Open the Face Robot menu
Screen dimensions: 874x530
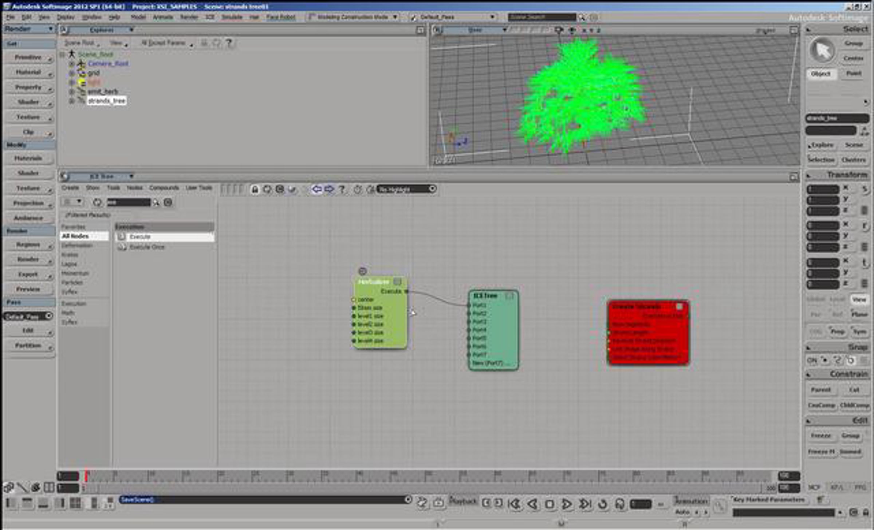coord(281,17)
